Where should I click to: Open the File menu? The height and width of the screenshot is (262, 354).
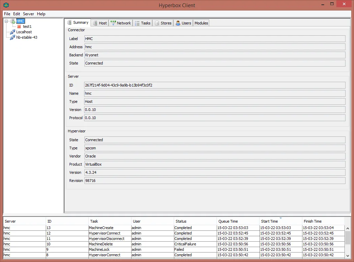(7, 14)
